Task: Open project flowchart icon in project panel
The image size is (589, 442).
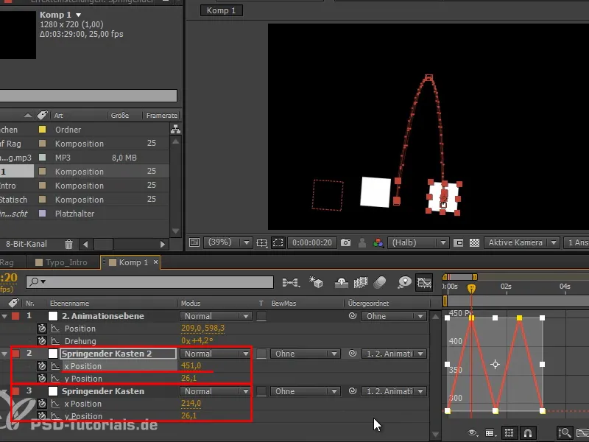Action: pyautogui.click(x=175, y=130)
